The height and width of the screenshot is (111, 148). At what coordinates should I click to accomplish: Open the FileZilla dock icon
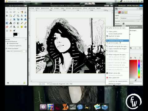click(51, 107)
